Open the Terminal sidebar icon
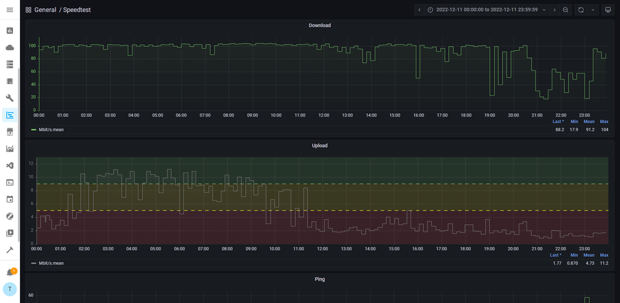 pyautogui.click(x=9, y=183)
